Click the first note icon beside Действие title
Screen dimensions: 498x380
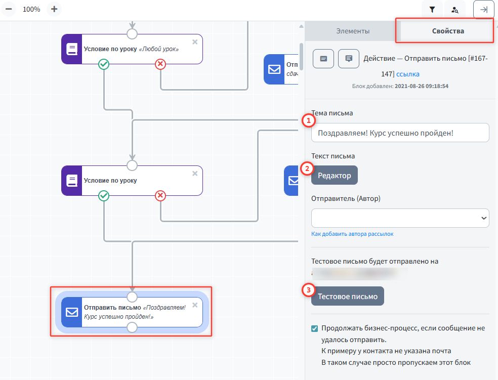[323, 59]
